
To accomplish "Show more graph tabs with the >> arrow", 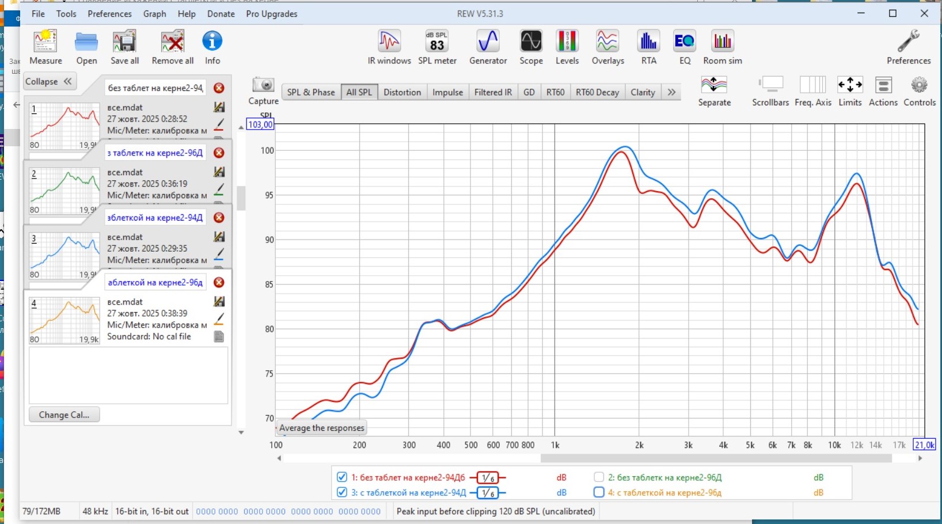I will (x=671, y=92).
